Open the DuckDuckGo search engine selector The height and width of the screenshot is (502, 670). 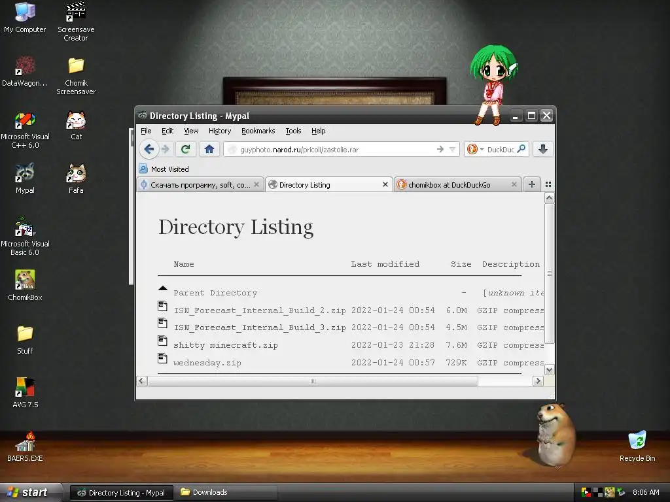point(475,149)
